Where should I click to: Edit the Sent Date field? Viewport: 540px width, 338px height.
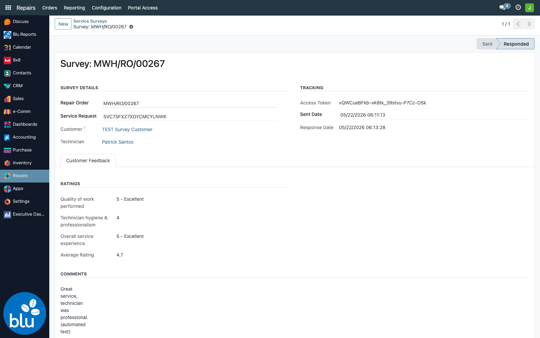pos(434,115)
